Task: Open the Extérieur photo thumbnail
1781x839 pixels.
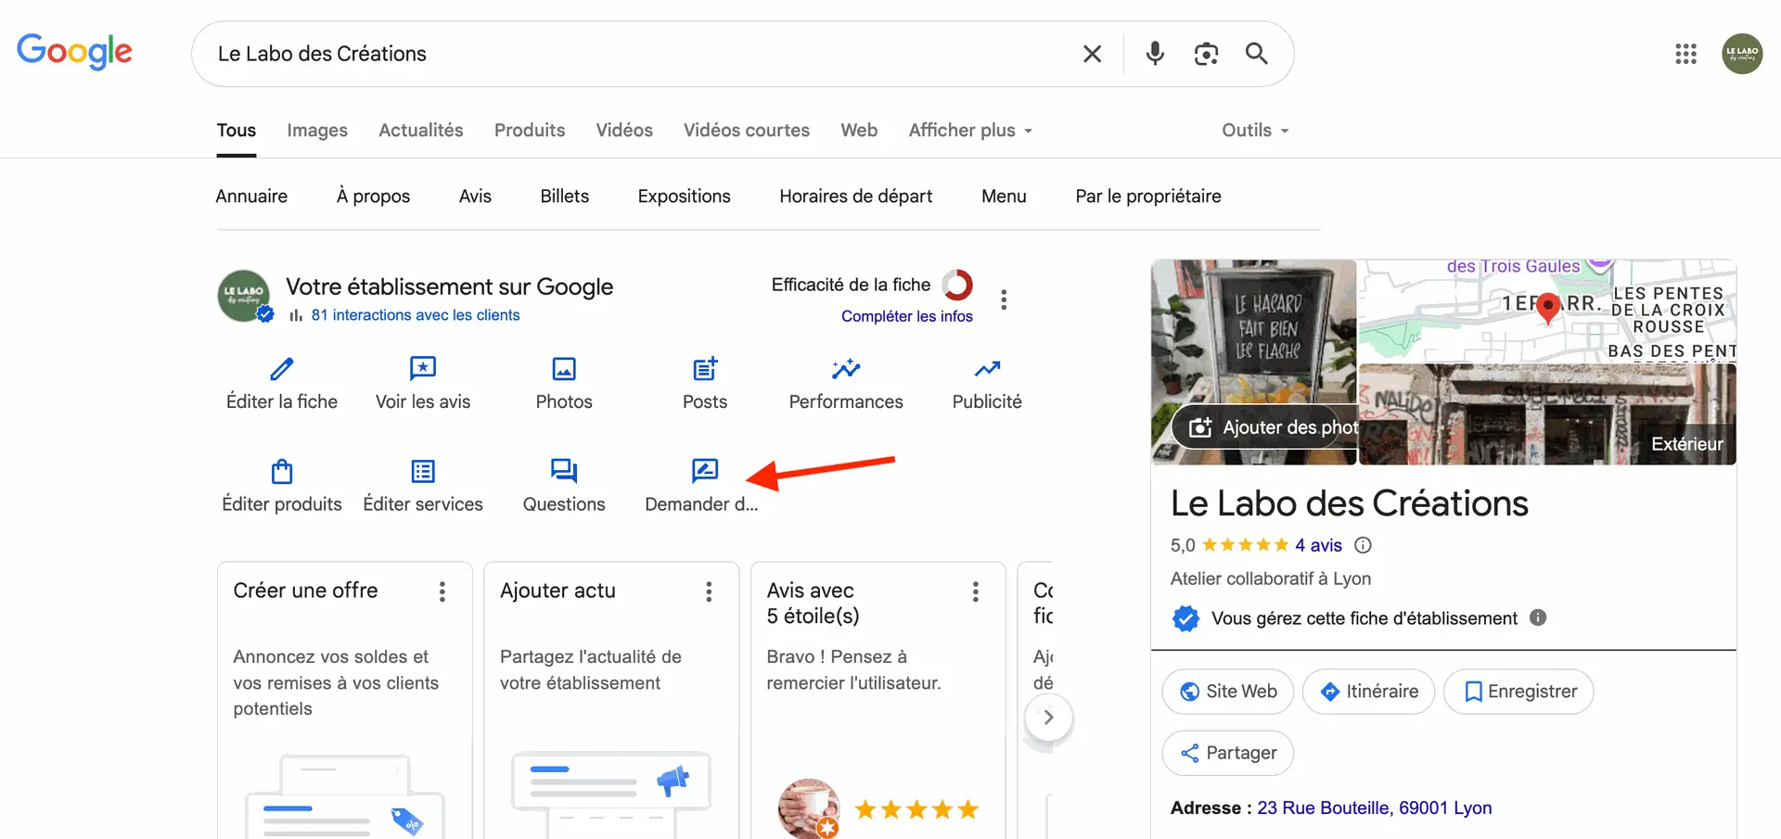Action: click(x=1547, y=414)
